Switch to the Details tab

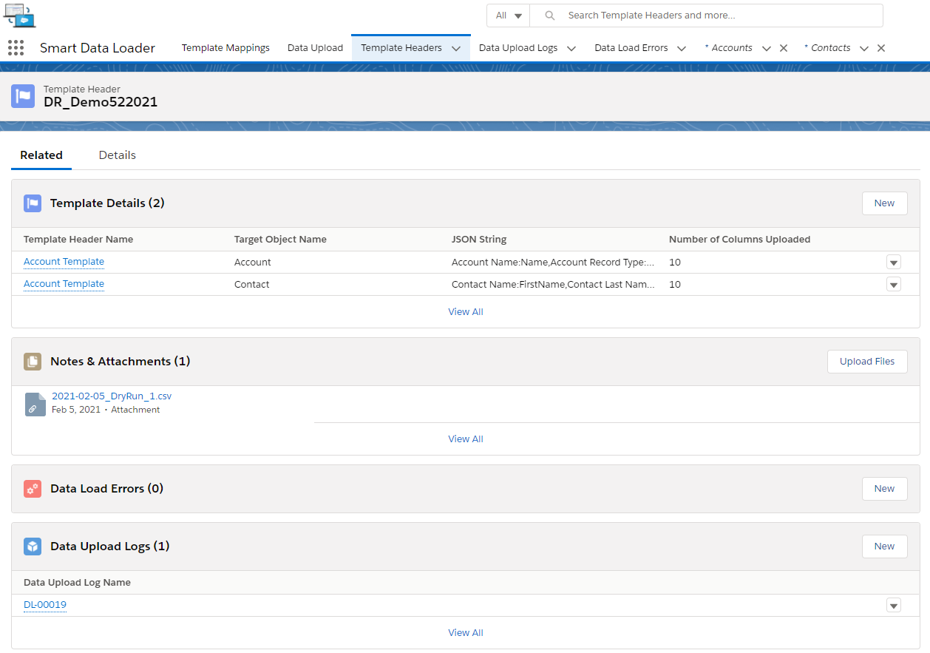pos(118,155)
